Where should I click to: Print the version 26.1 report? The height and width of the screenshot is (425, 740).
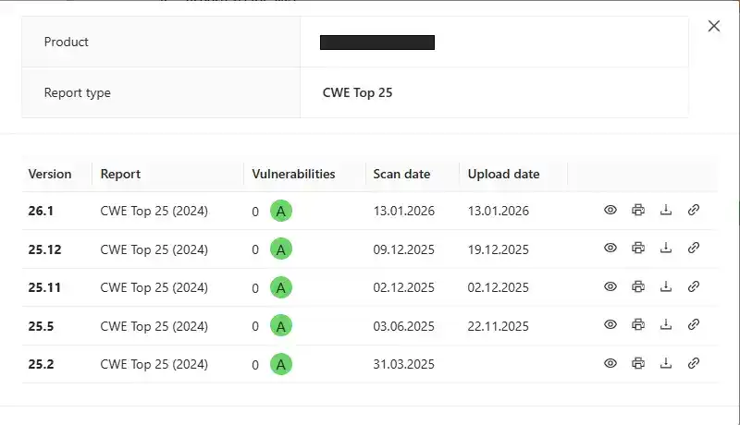(638, 211)
